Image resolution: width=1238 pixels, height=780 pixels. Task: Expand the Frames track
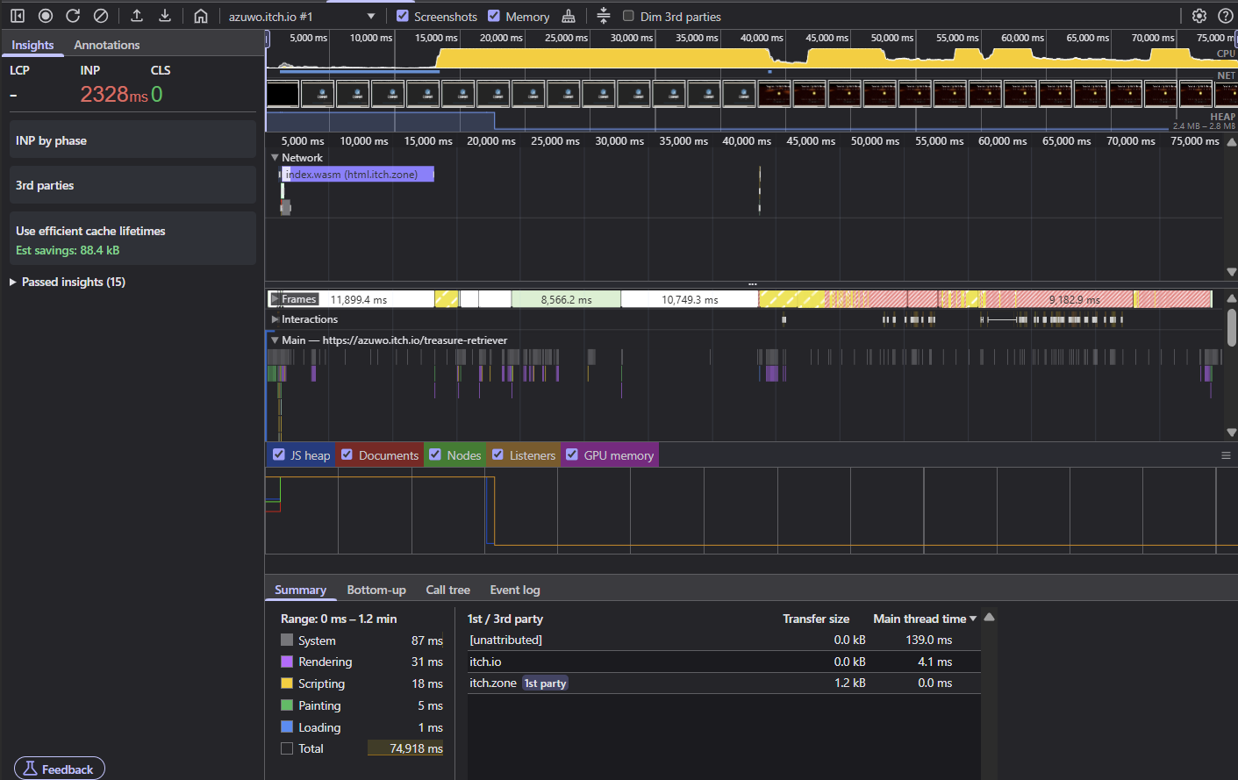[275, 299]
